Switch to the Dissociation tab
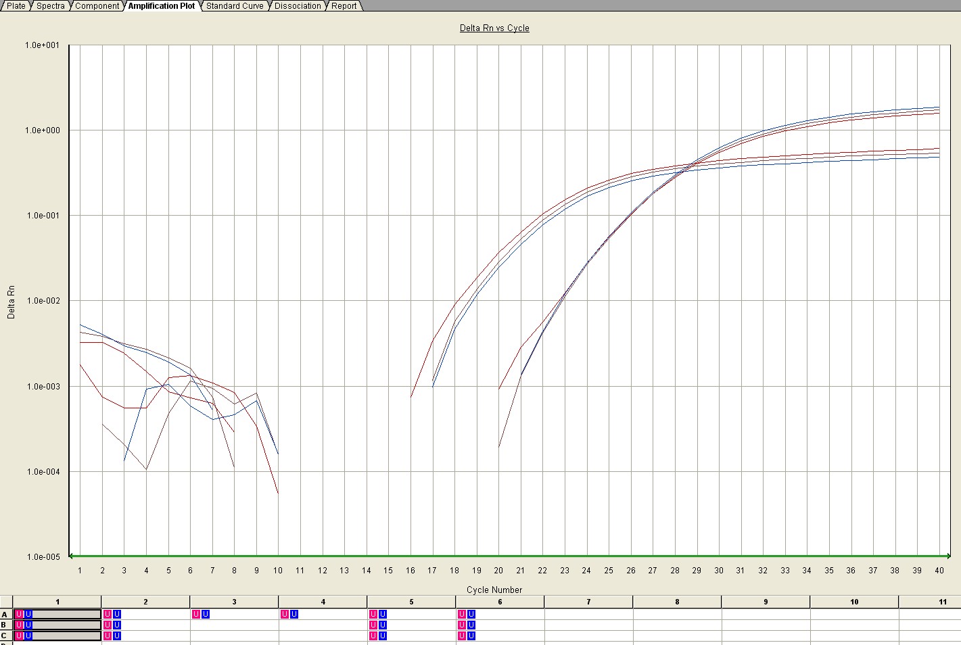The width and height of the screenshot is (961, 645). click(298, 5)
